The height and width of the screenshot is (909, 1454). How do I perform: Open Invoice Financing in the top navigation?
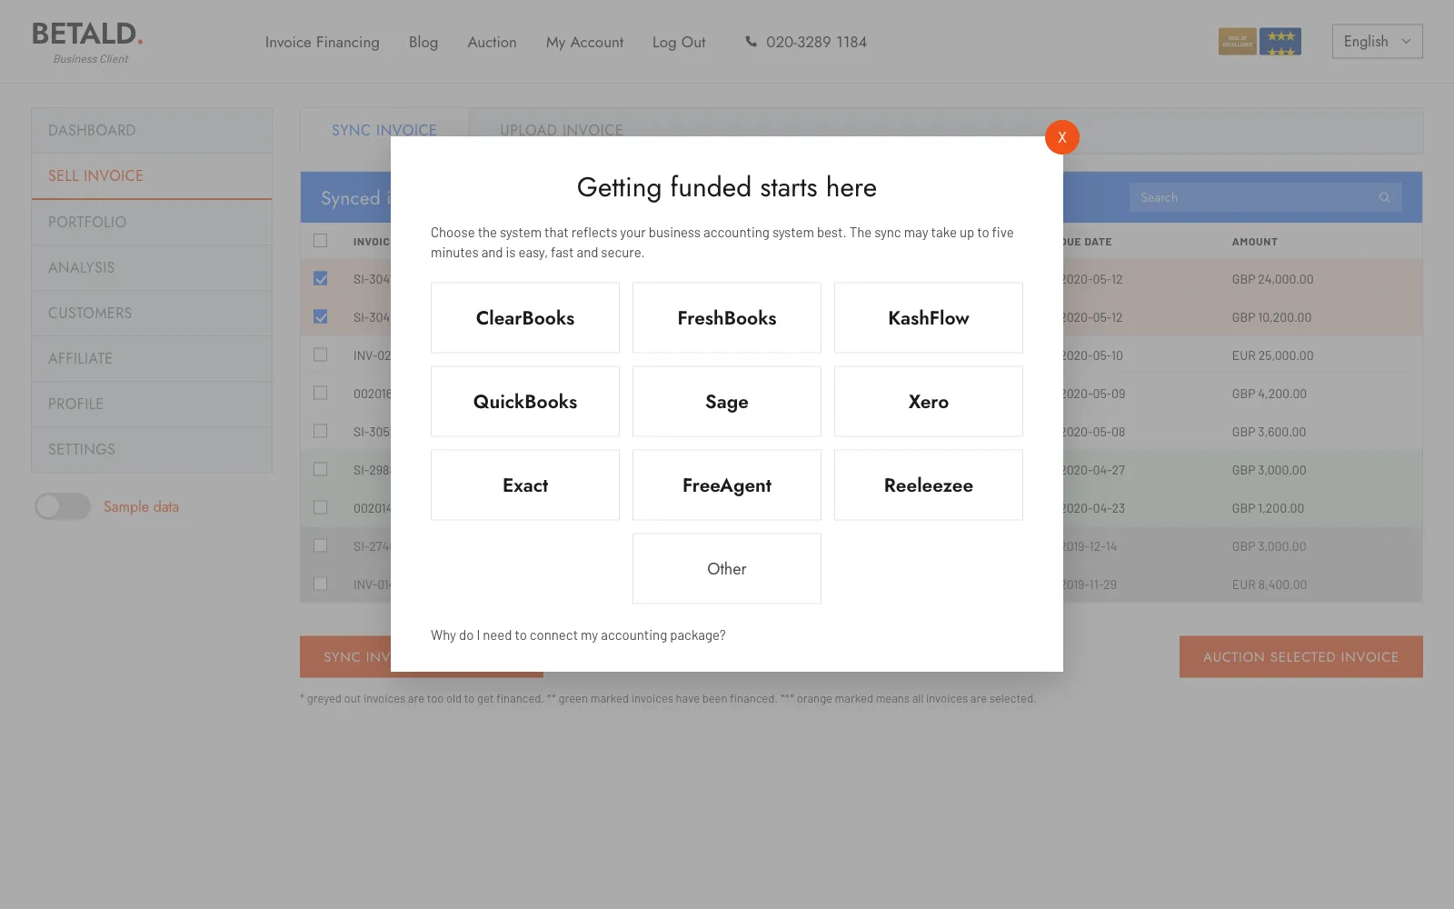[323, 42]
